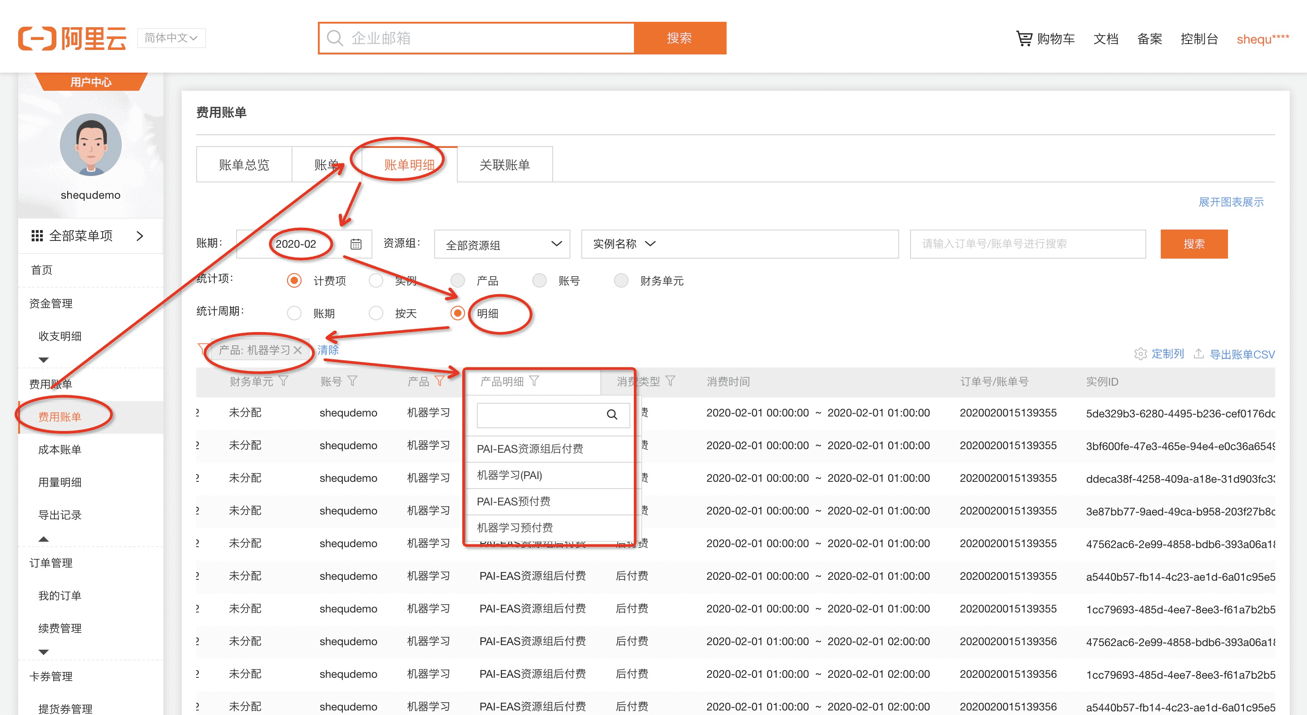Open the 全部资源组 dropdown

click(502, 244)
